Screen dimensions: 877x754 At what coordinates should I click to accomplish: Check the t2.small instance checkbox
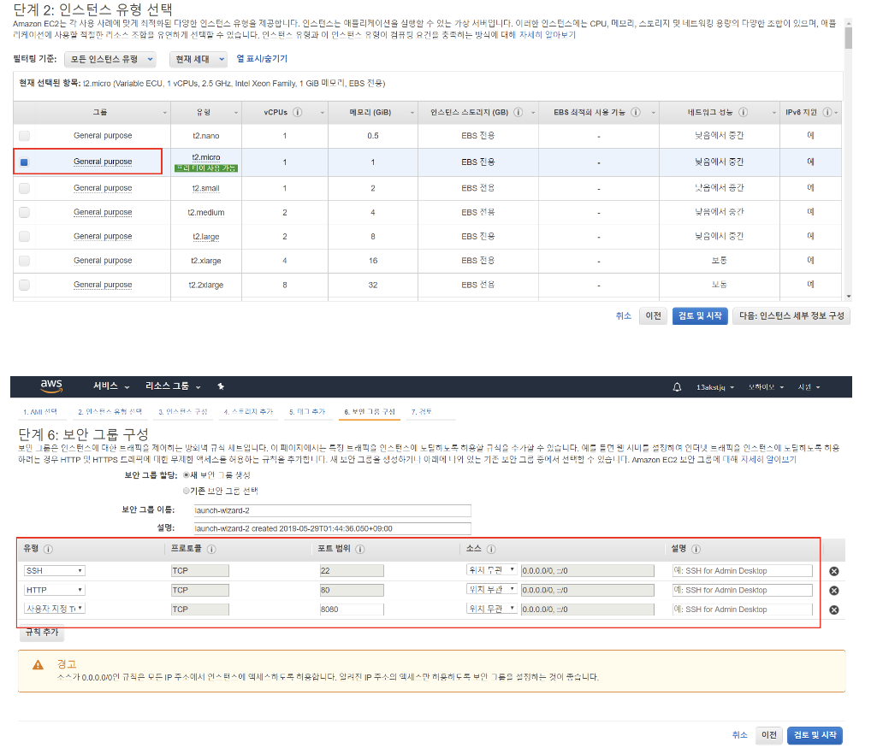pos(24,188)
